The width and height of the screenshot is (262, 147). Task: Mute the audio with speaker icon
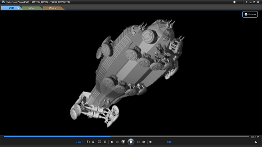click(151, 142)
